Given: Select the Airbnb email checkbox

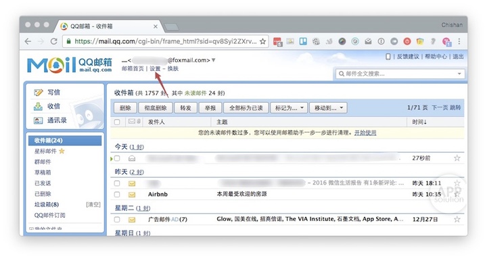Looking at the screenshot, I should [x=117, y=194].
